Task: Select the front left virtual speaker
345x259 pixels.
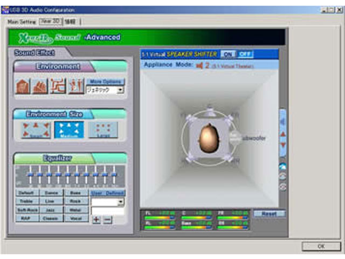Action: tap(189, 118)
